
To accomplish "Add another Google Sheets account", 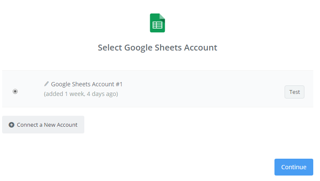I will click(43, 125).
